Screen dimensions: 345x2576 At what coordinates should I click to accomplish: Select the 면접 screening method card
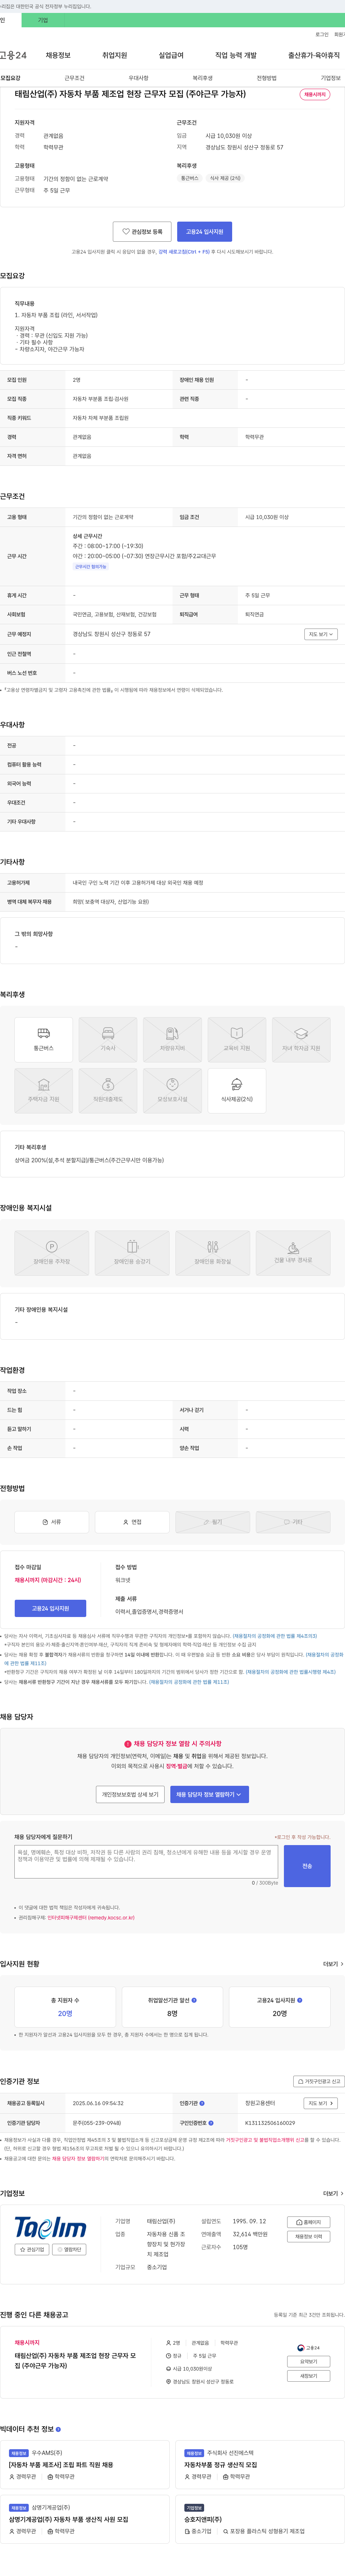click(132, 1521)
